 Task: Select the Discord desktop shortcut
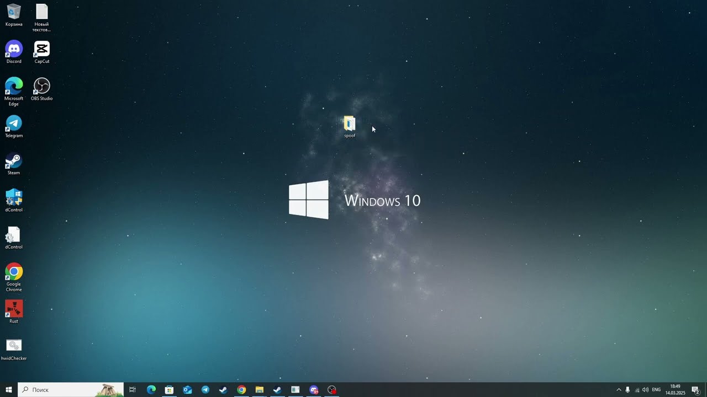click(14, 52)
